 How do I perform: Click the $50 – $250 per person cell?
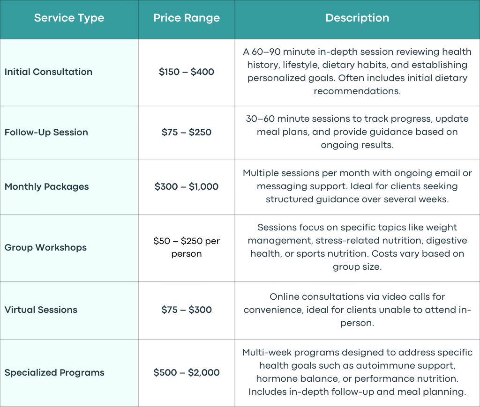tap(187, 247)
